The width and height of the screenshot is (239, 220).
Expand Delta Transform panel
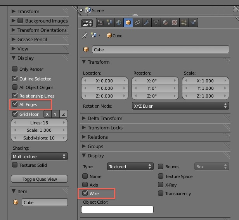point(84,118)
